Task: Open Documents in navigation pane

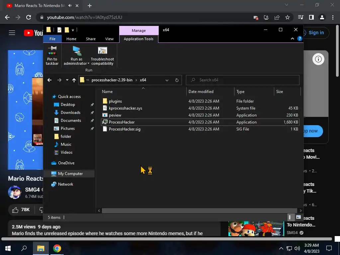Action: click(x=71, y=121)
